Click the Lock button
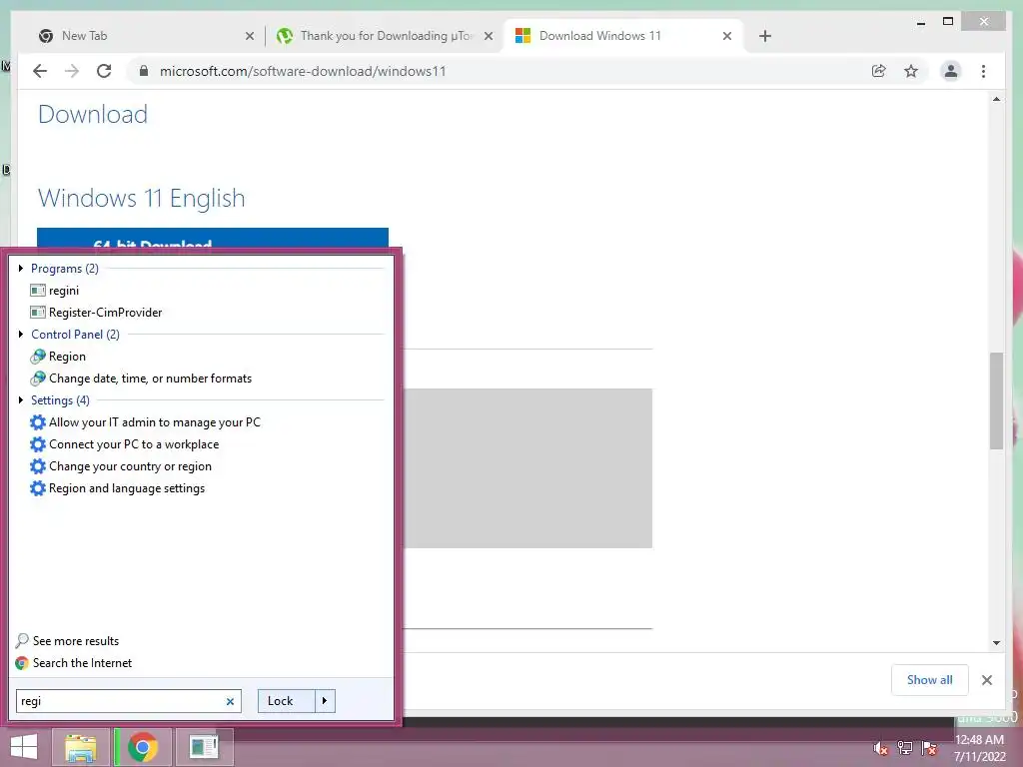Viewport: 1023px width, 767px height. pos(287,701)
